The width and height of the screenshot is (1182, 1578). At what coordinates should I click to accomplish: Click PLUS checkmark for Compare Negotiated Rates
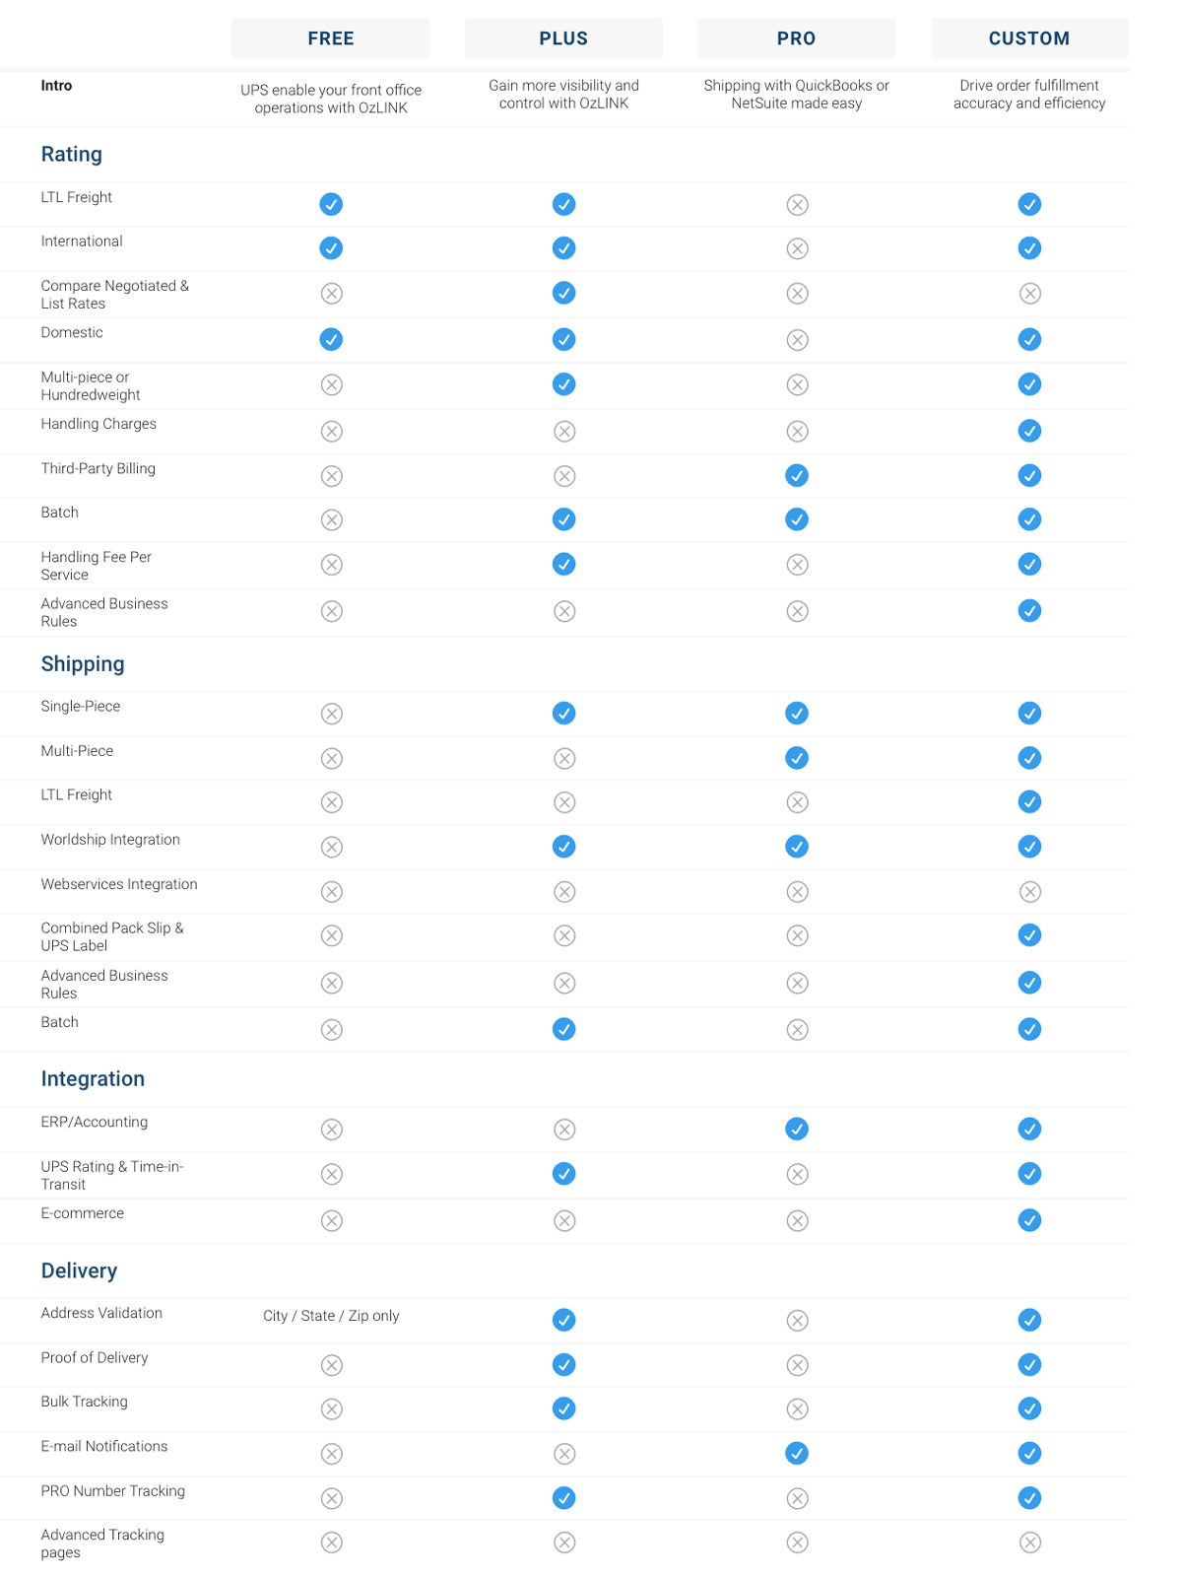pyautogui.click(x=563, y=293)
